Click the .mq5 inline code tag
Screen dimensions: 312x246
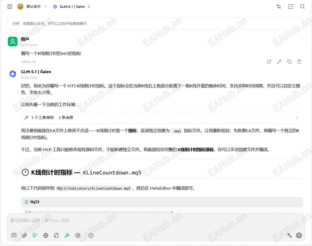(177, 131)
